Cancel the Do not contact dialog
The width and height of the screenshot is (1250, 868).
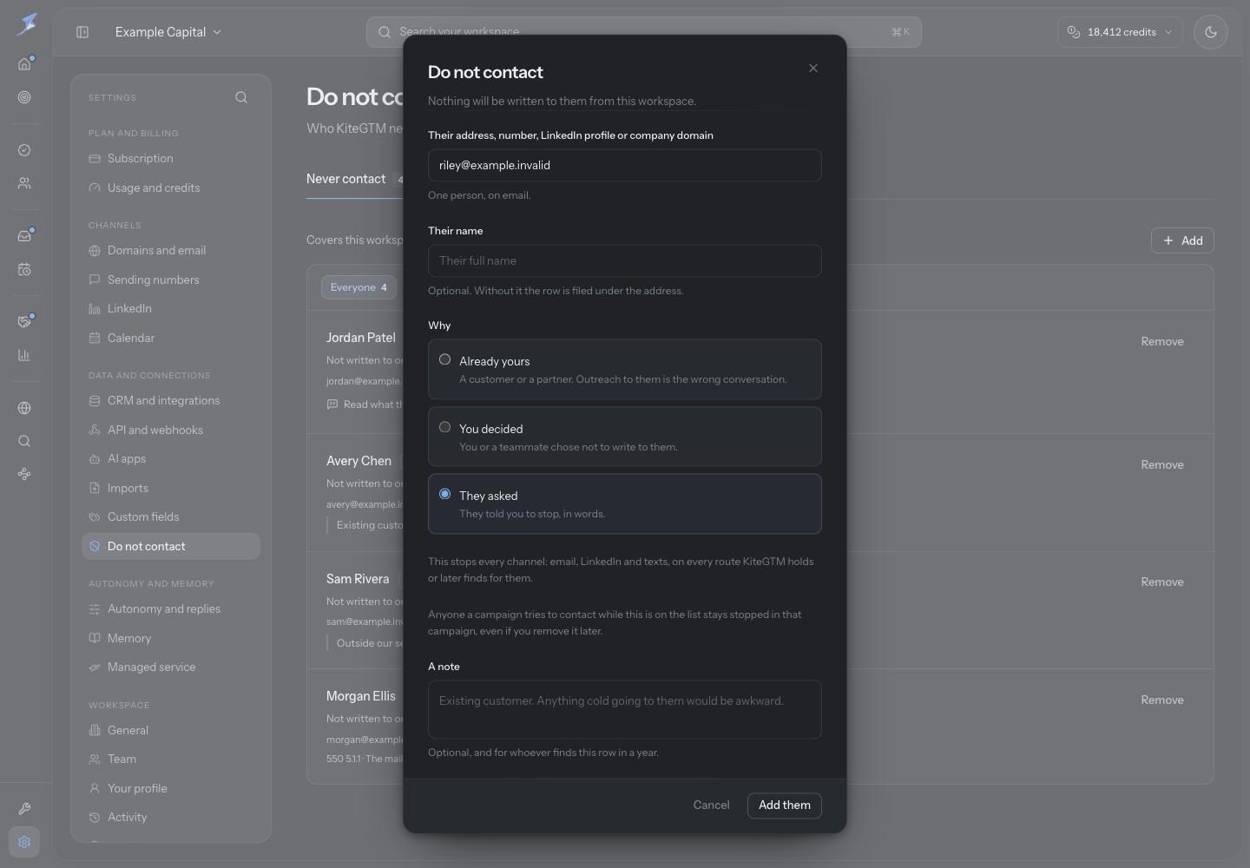(x=711, y=806)
